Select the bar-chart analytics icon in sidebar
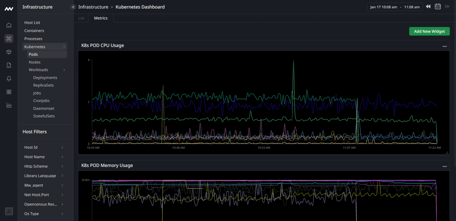The image size is (456, 221). coord(9,105)
